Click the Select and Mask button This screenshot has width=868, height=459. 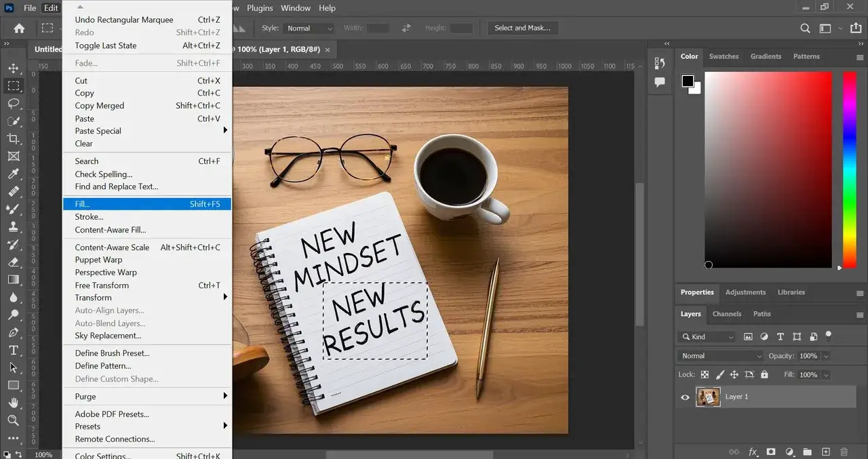[x=522, y=28]
